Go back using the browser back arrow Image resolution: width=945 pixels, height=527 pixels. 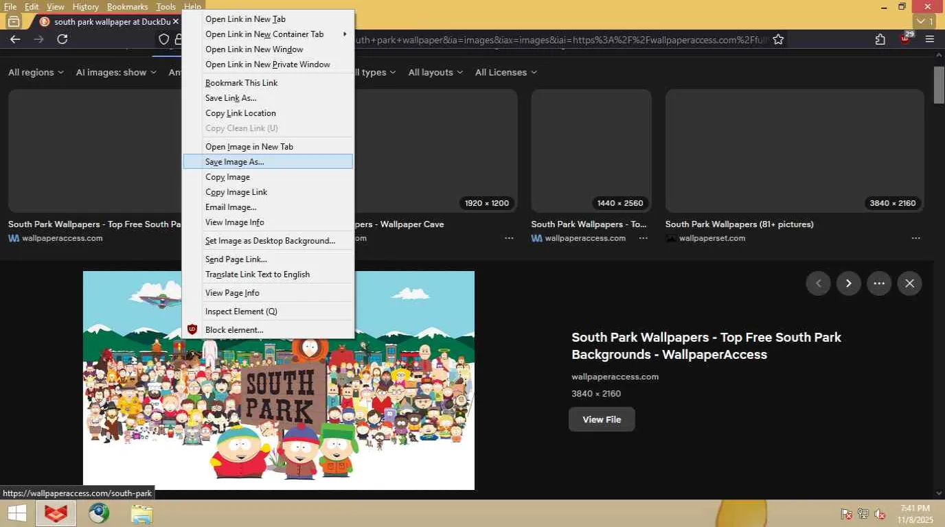15,39
